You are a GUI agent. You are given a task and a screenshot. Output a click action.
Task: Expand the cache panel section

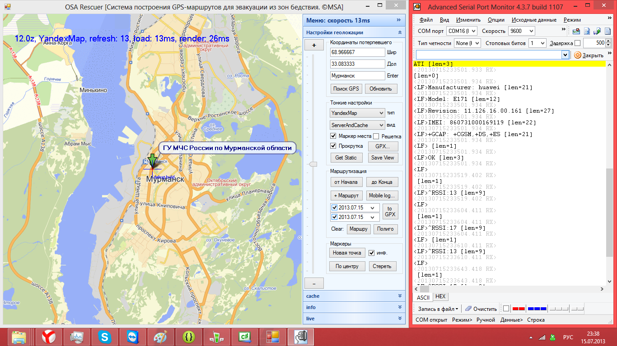[354, 296]
